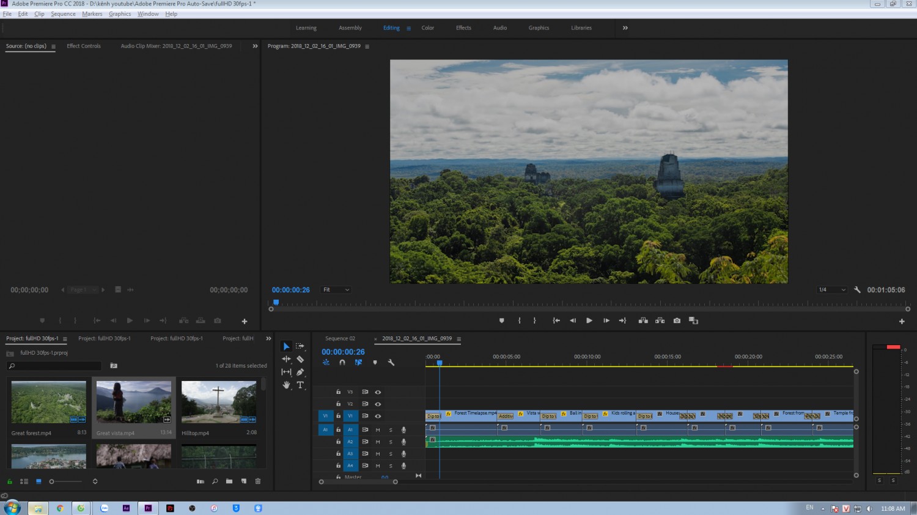917x515 pixels.
Task: Adjust Project panel thumbnail zoom slider
Action: click(x=66, y=481)
